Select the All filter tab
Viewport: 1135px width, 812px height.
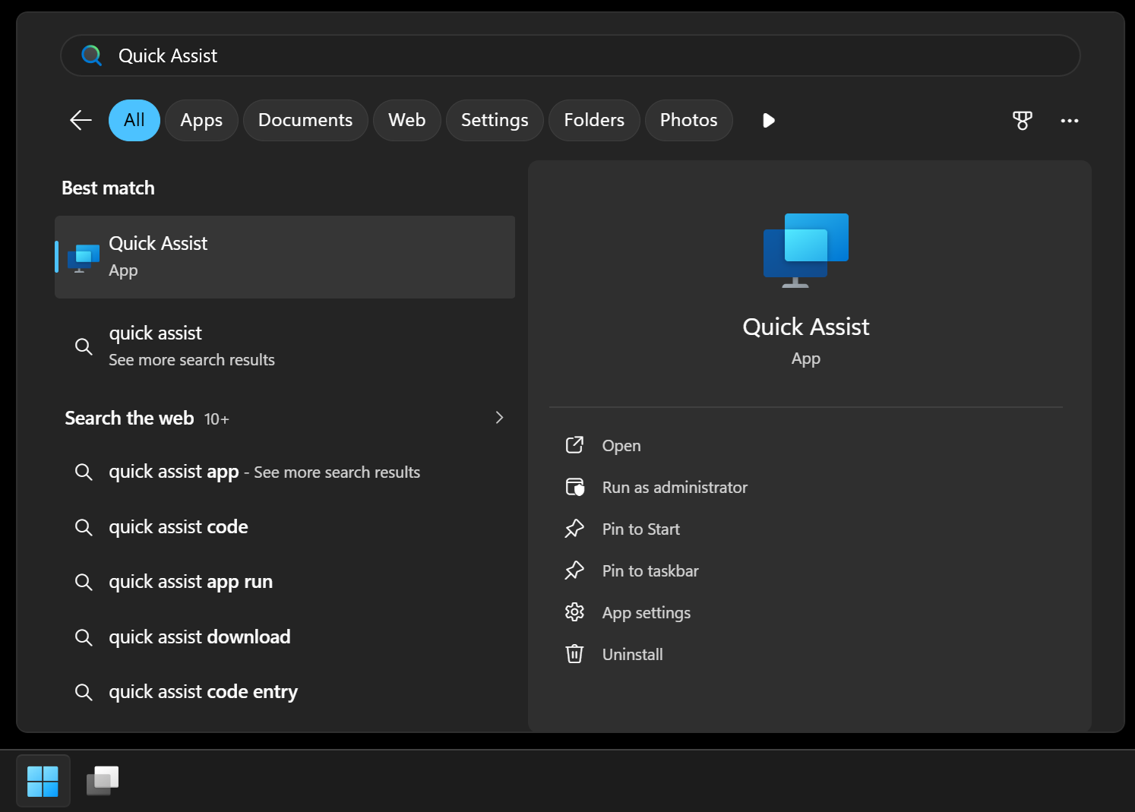pyautogui.click(x=134, y=120)
